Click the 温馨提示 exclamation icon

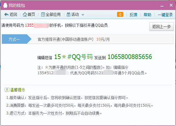(7, 90)
